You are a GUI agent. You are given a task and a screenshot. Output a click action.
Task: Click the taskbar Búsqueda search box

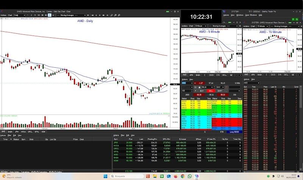pyautogui.click(x=127, y=176)
